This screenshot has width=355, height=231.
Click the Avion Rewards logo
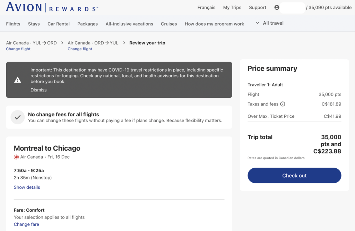click(52, 8)
